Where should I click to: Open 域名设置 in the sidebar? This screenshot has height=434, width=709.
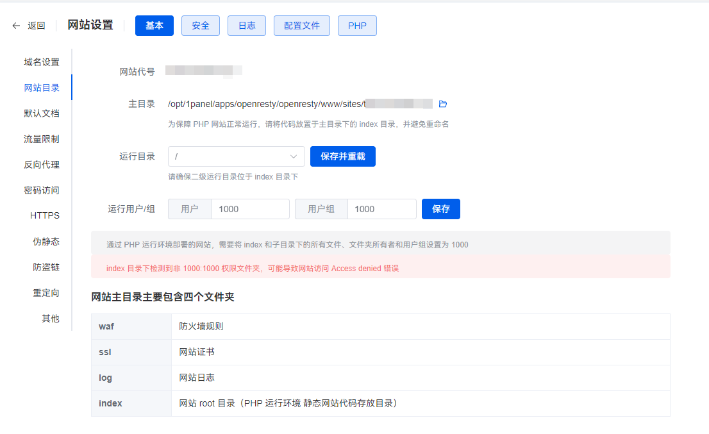(42, 62)
